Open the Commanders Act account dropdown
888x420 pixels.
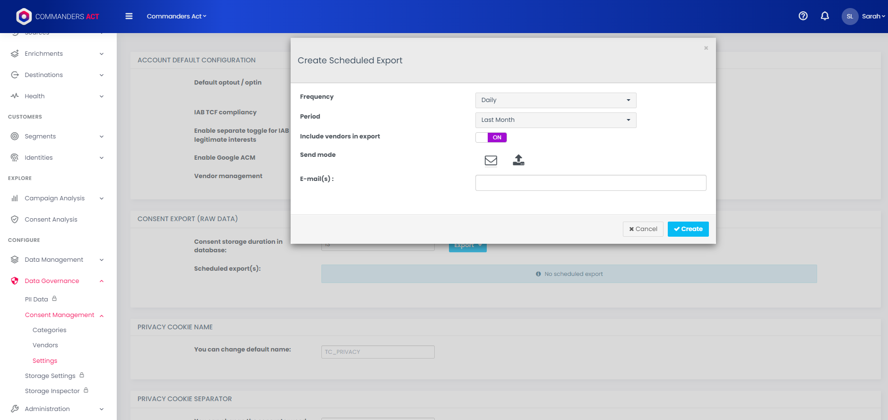click(176, 17)
